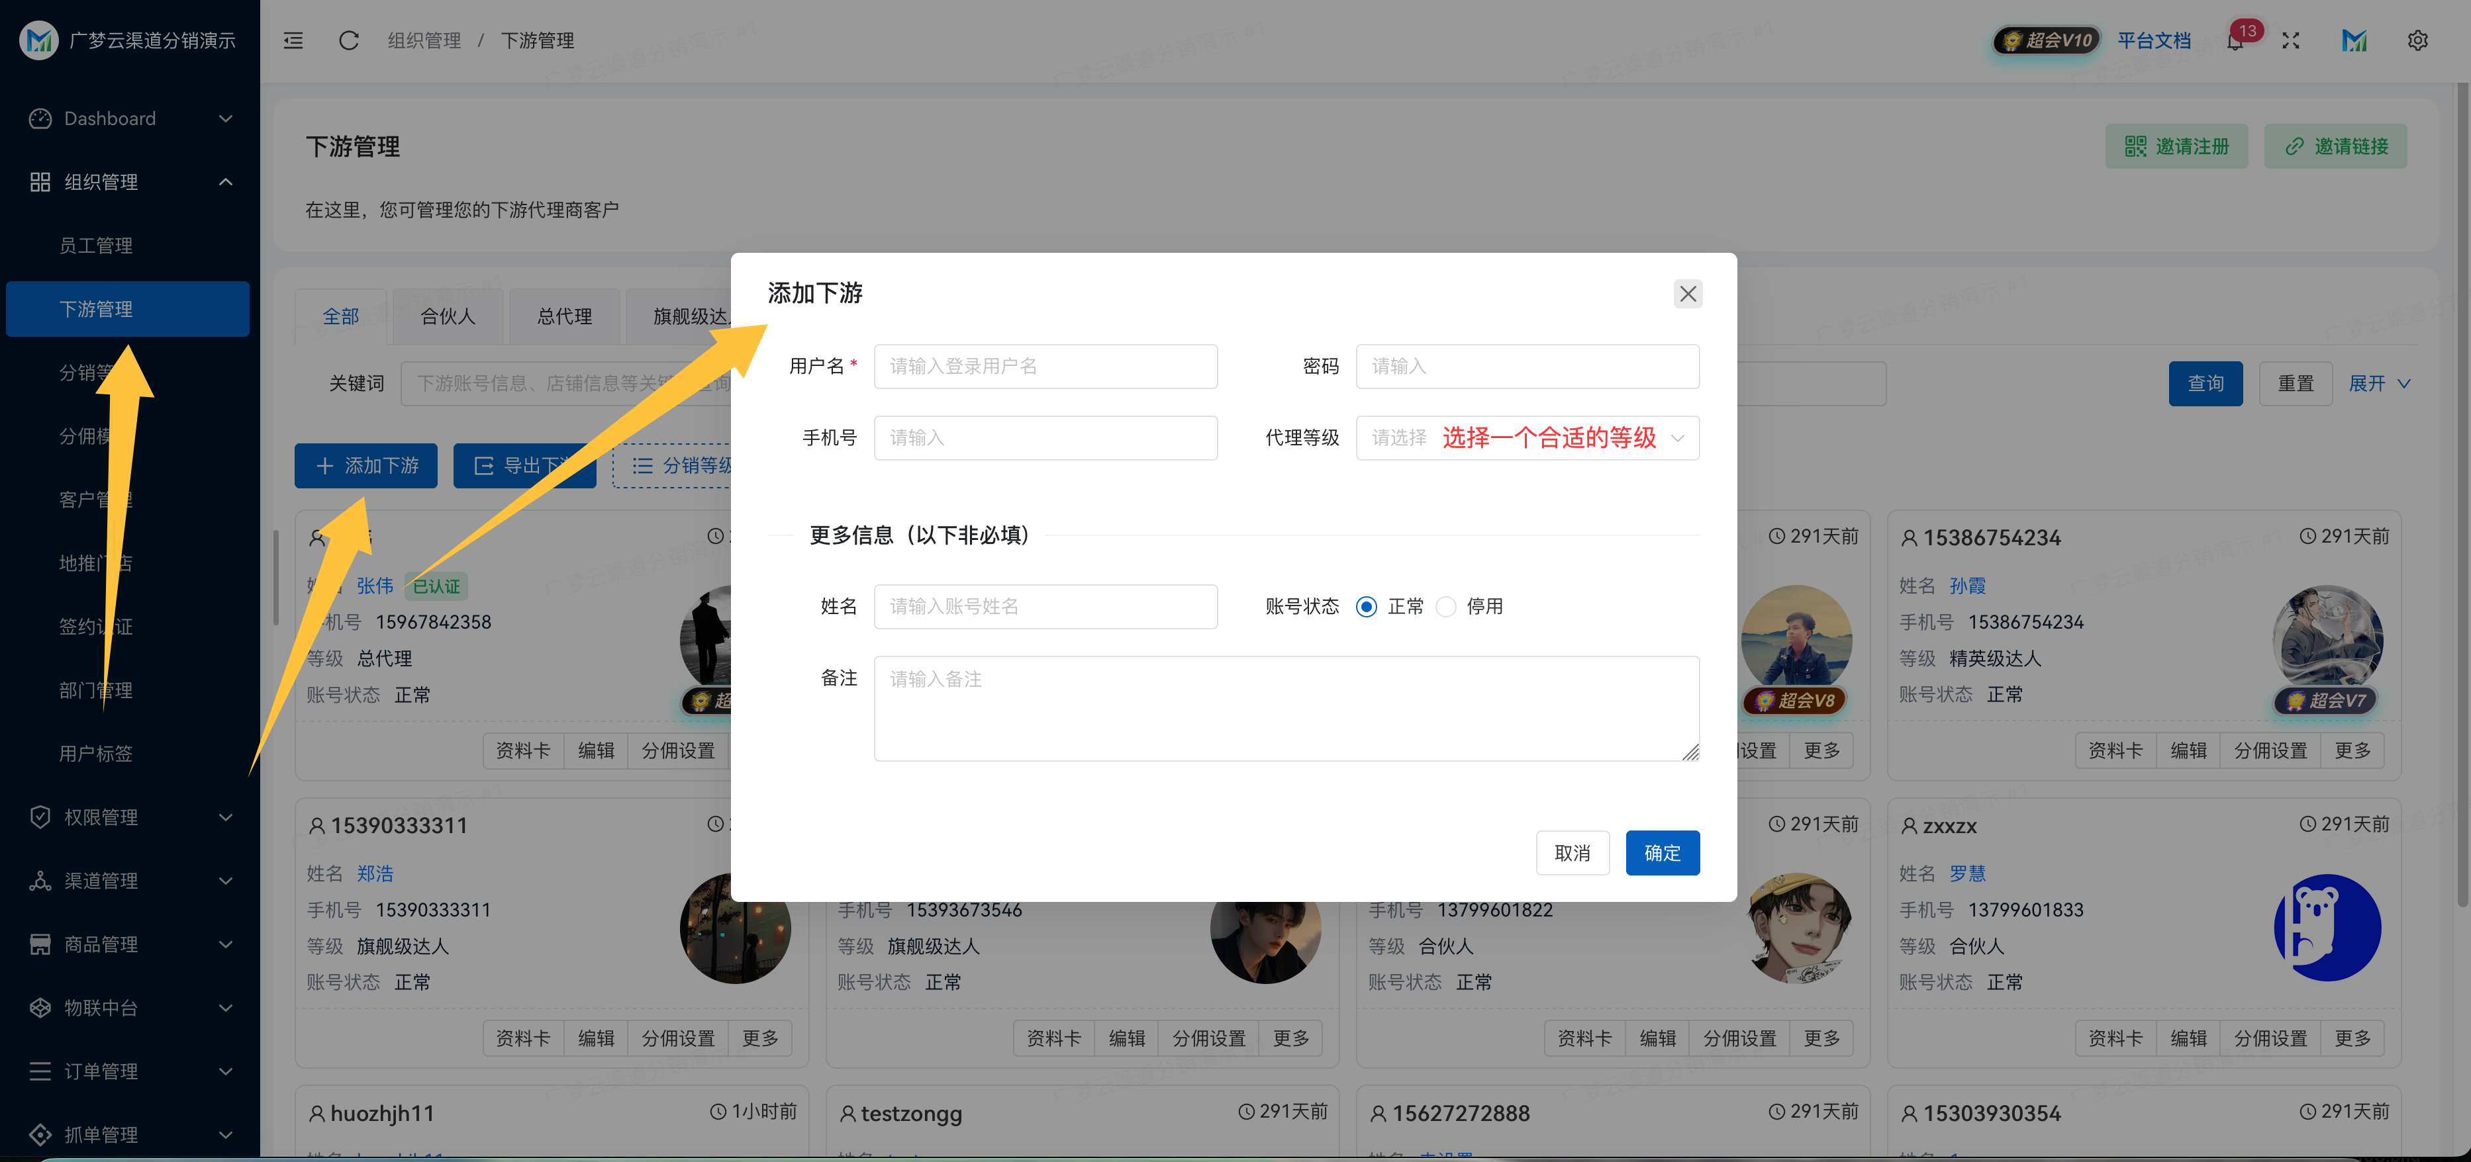The width and height of the screenshot is (2471, 1162).
Task: Click the notification bell icon
Action: [x=2235, y=41]
